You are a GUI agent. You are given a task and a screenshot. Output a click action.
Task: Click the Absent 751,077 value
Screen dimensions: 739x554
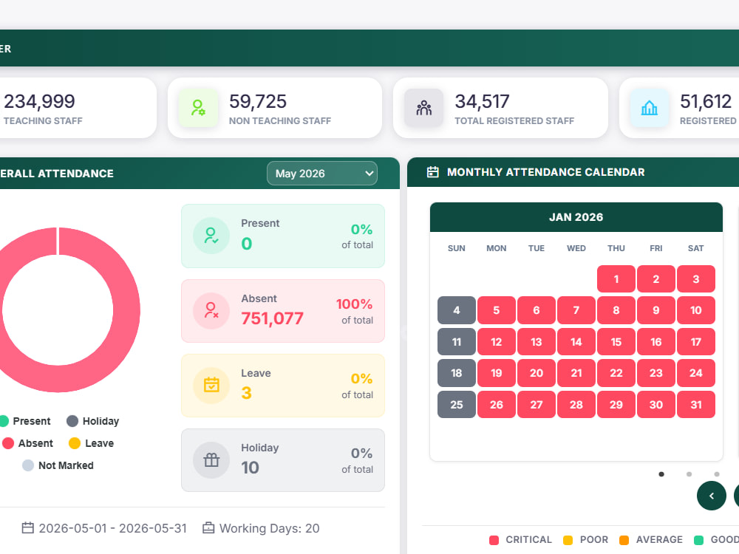pyautogui.click(x=272, y=318)
